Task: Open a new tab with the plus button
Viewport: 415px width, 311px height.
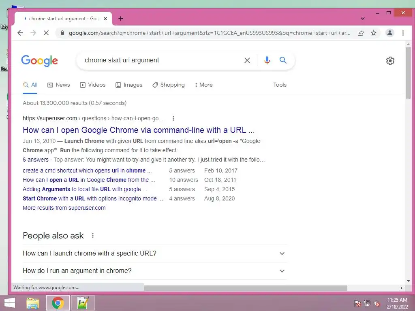Action: 121,19
